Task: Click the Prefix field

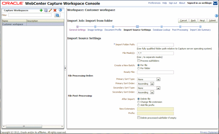Action: tap(155, 113)
